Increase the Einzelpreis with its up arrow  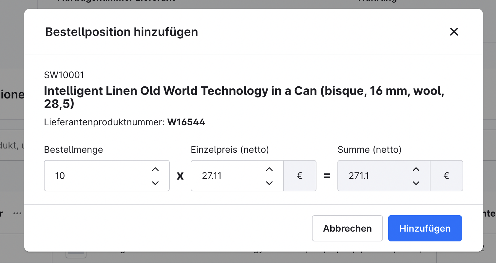269,169
